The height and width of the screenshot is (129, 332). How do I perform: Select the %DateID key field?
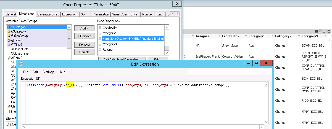point(17,58)
